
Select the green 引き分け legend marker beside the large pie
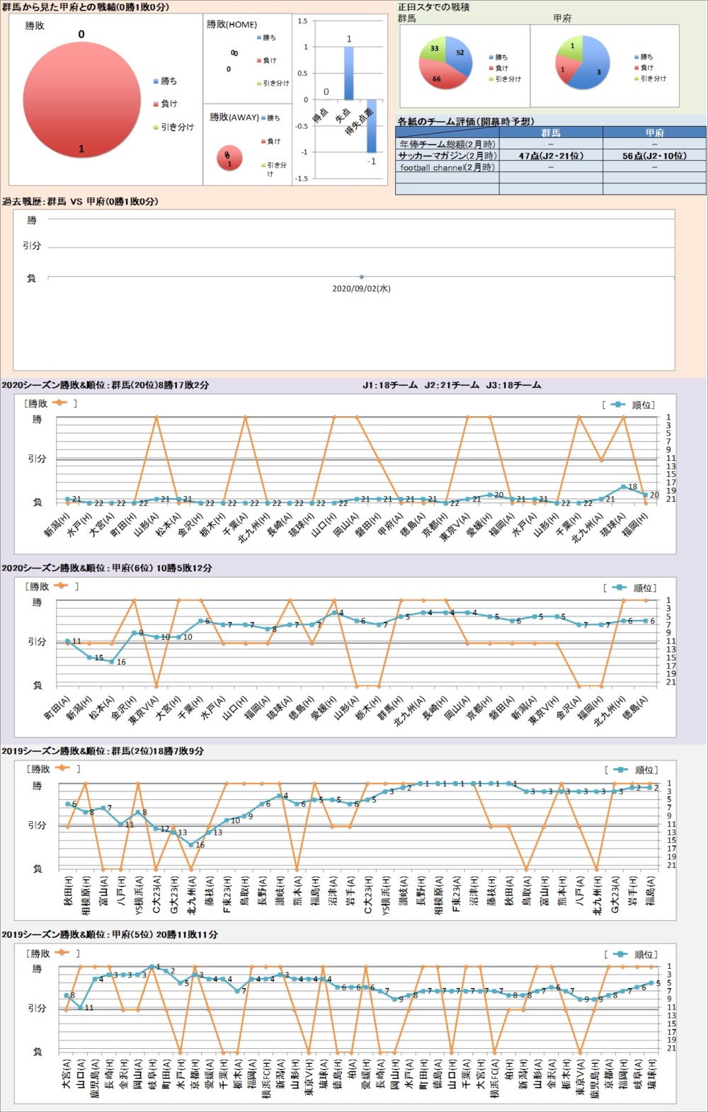coord(156,127)
